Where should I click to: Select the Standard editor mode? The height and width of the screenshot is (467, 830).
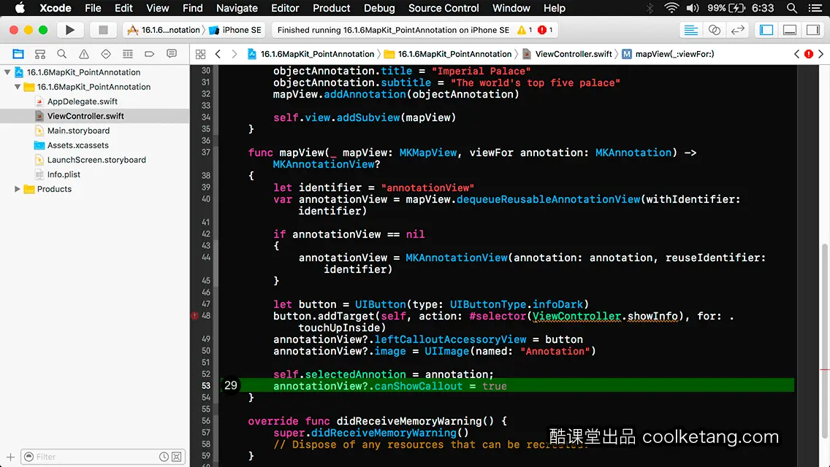pyautogui.click(x=690, y=30)
